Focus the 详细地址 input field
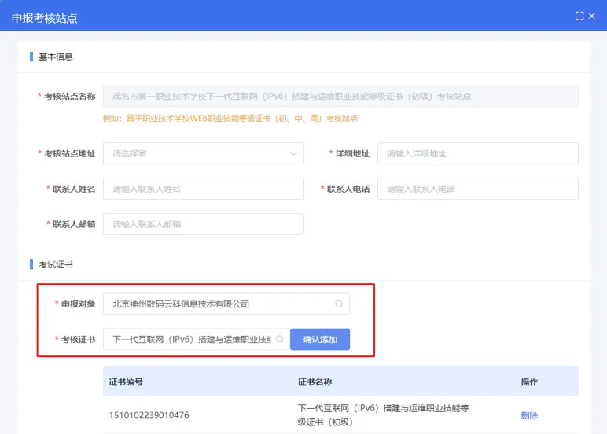Image resolution: width=607 pixels, height=434 pixels. pos(478,153)
